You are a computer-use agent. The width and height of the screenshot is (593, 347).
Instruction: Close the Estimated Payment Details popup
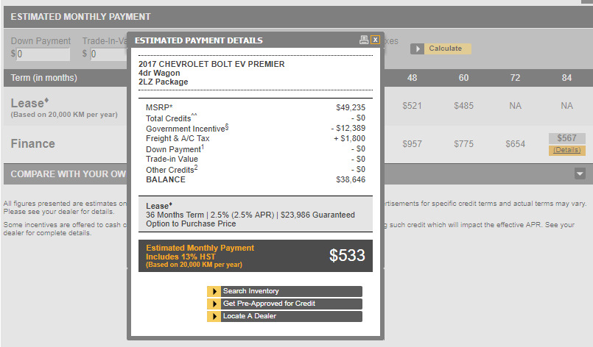point(375,40)
